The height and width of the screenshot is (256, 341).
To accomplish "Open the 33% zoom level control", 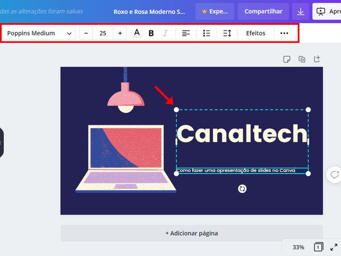I will click(x=298, y=247).
